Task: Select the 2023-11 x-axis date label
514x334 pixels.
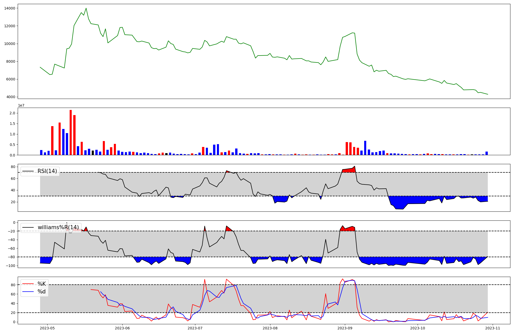Action: [492, 328]
